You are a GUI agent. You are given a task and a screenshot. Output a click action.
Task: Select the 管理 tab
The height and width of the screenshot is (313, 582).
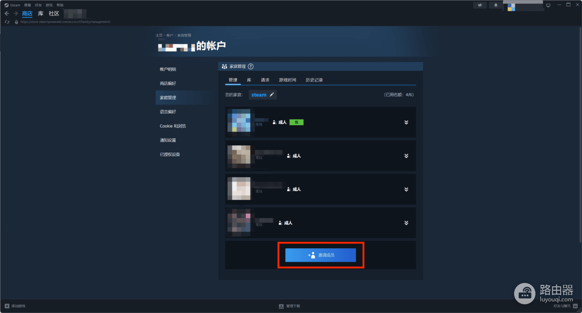[233, 80]
